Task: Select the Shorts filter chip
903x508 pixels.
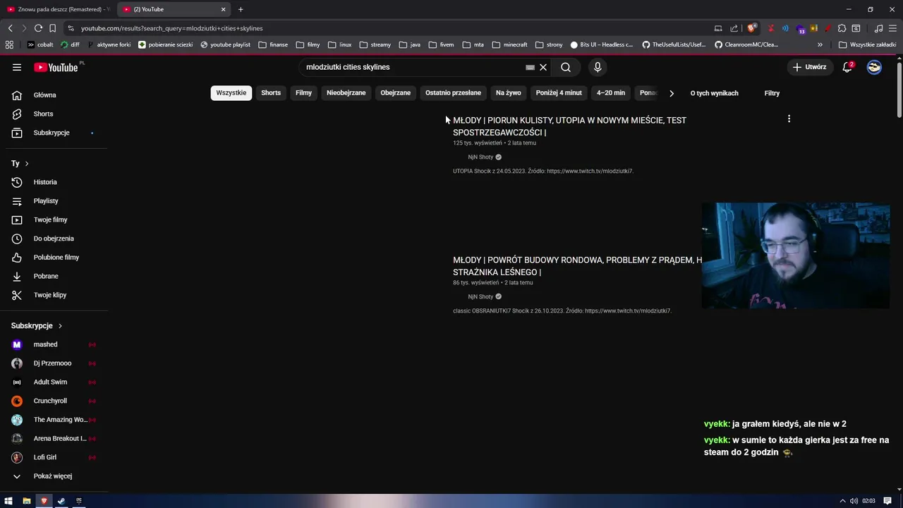Action: click(271, 93)
